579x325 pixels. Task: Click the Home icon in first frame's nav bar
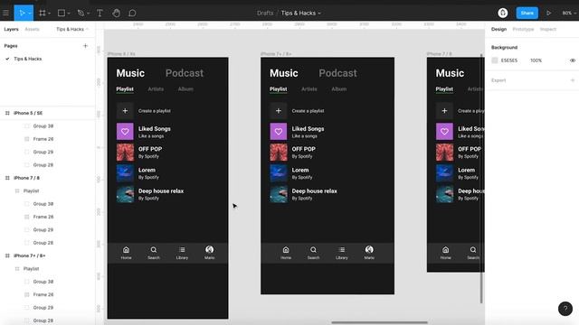126,250
